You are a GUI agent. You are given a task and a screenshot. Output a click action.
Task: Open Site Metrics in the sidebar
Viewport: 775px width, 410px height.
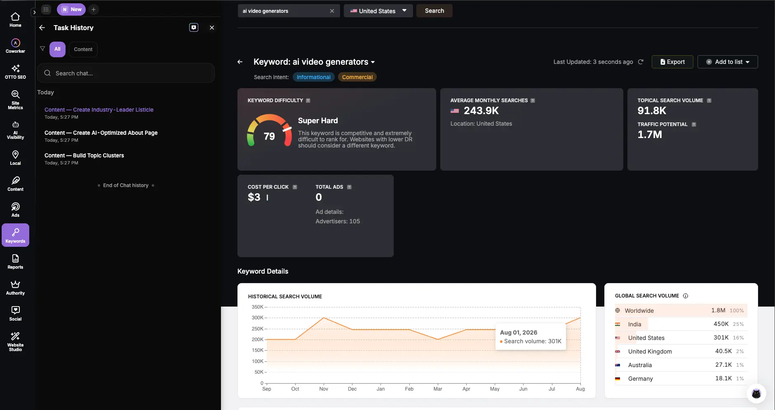point(15,100)
